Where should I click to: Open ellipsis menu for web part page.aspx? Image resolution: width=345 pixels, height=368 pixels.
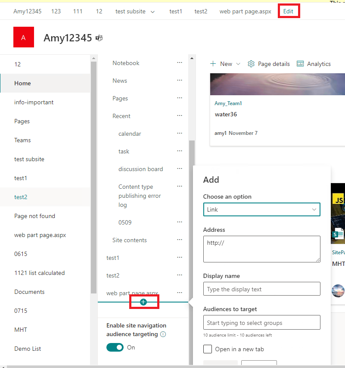(x=180, y=293)
